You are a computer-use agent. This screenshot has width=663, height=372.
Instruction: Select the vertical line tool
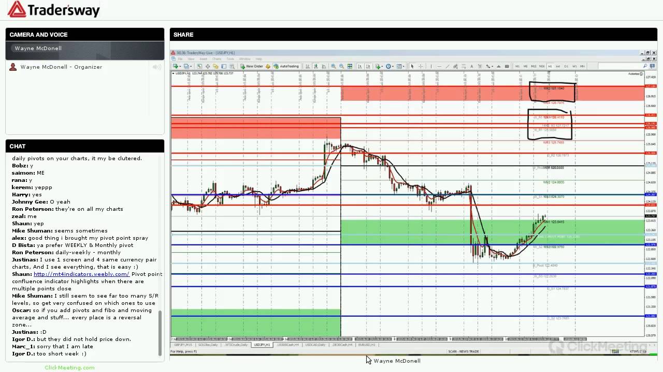[431, 66]
